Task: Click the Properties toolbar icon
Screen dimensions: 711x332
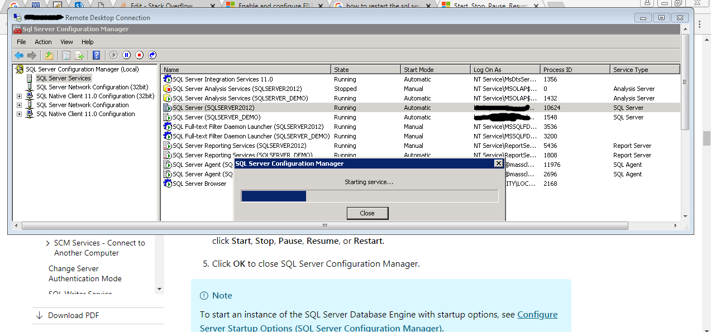Action: pos(66,55)
